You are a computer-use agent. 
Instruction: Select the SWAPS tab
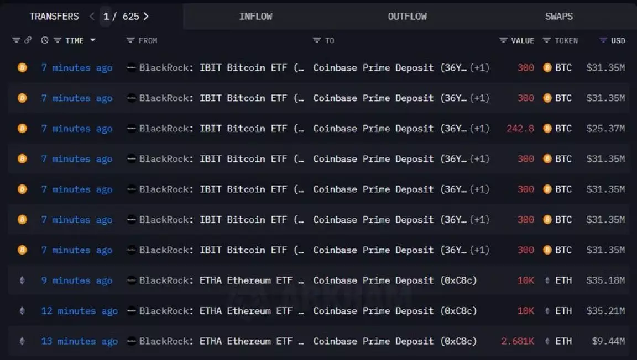[x=558, y=17]
